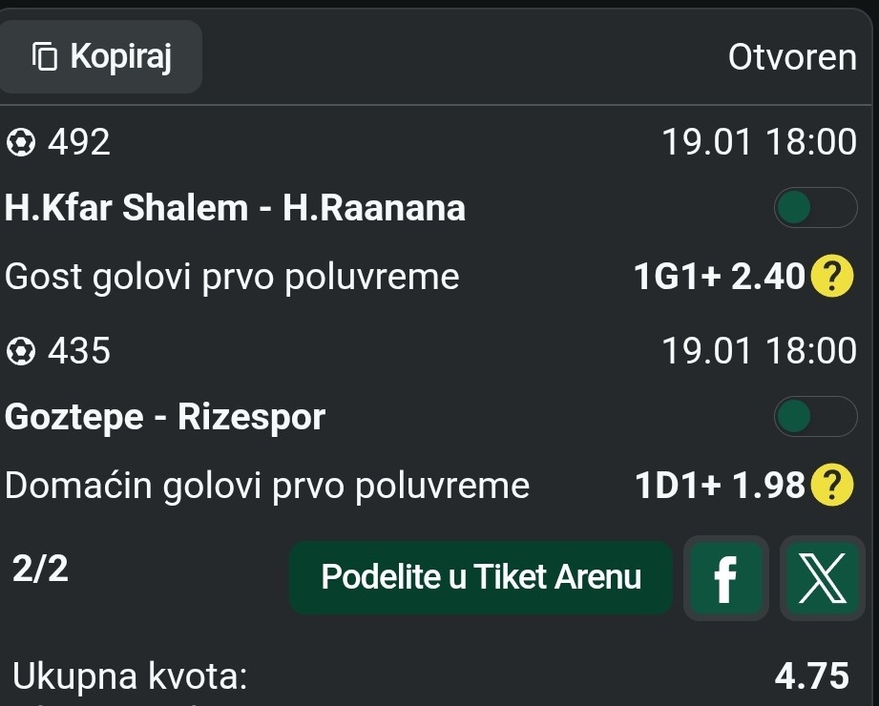Click the Kopiraj copy icon
The width and height of the screenshot is (879, 706).
(45, 57)
